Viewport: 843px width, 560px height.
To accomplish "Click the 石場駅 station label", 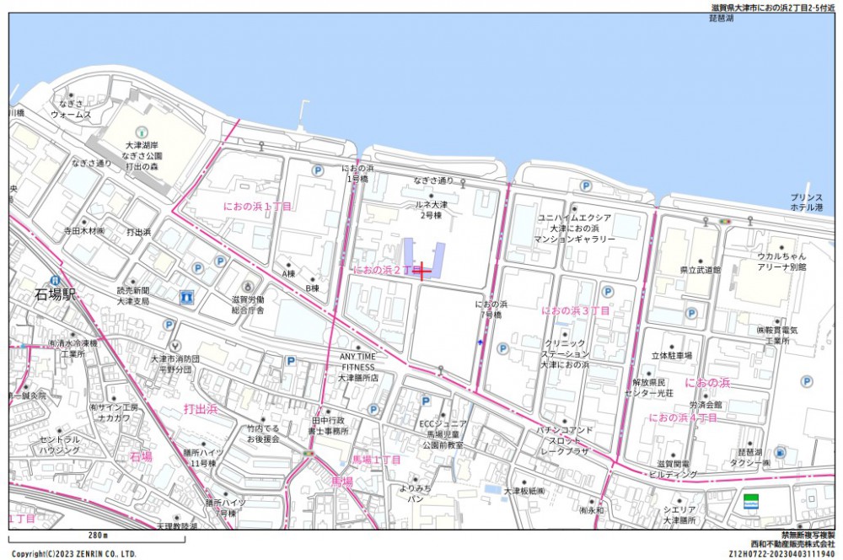I will coord(55,295).
